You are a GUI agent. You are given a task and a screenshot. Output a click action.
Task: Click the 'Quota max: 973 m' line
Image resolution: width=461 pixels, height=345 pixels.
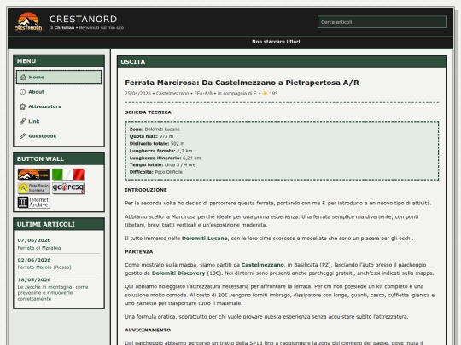pos(151,136)
